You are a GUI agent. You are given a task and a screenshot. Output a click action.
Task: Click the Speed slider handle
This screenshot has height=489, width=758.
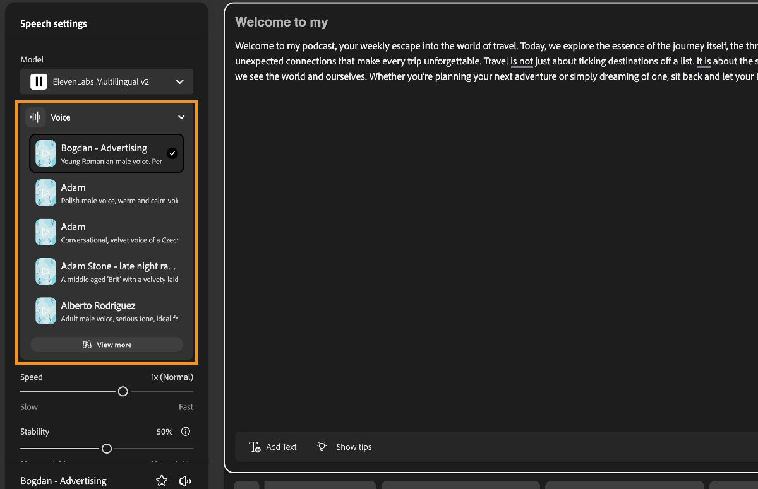(x=123, y=391)
